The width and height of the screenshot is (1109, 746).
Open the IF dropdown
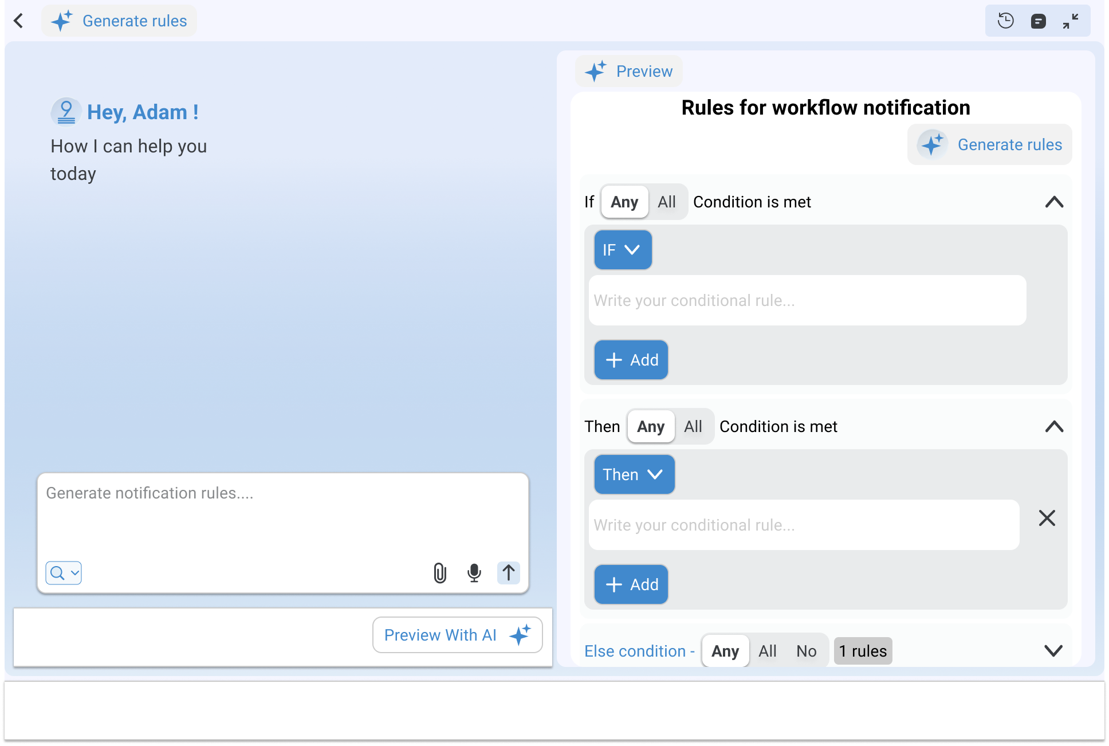623,250
